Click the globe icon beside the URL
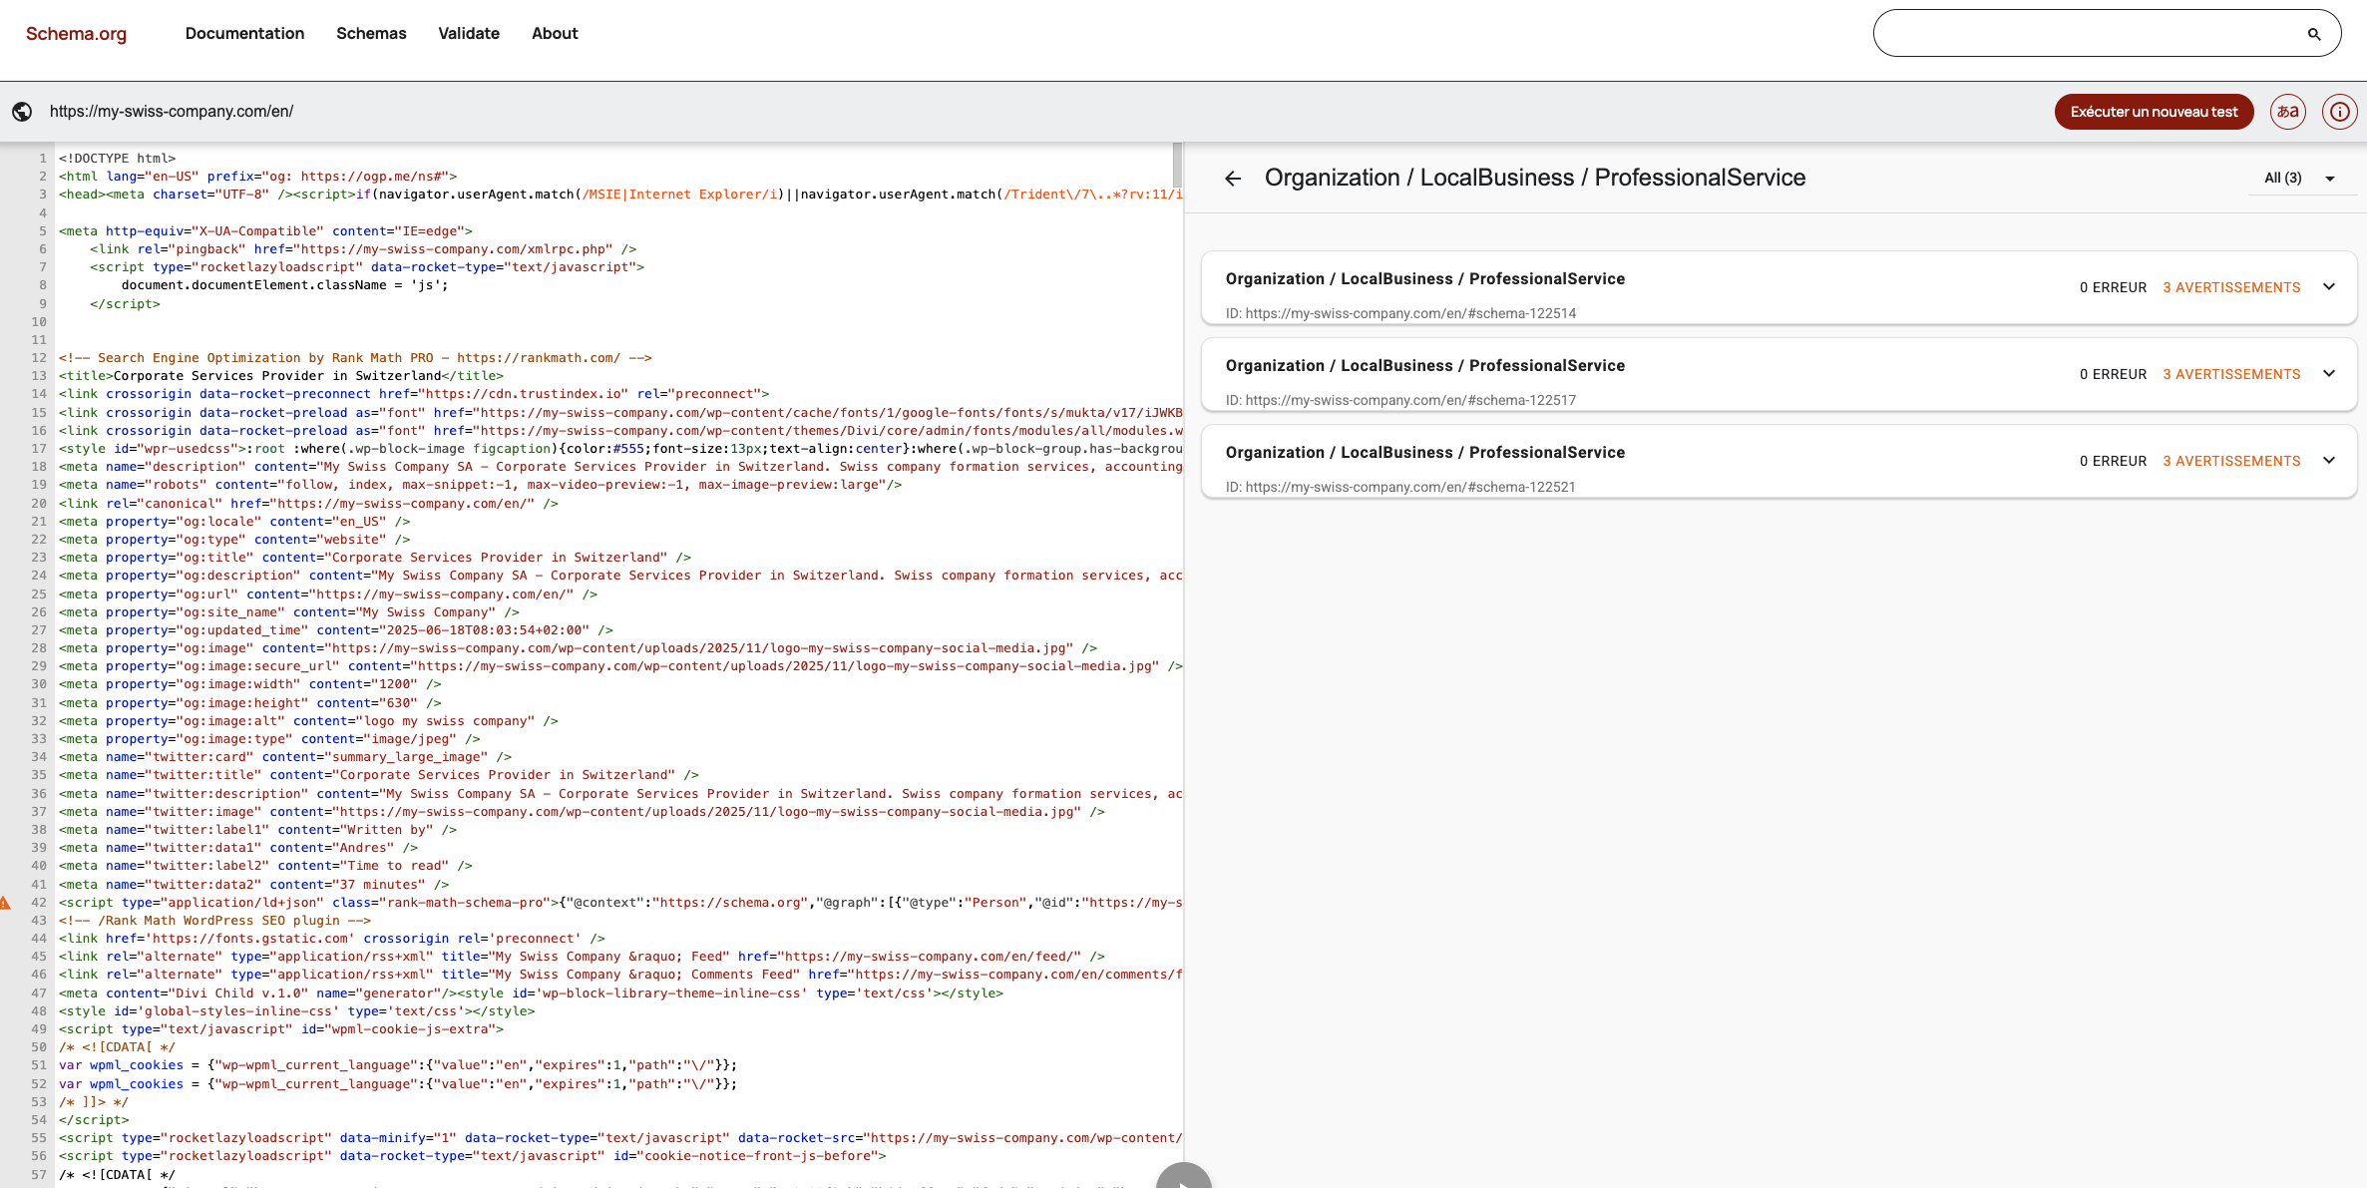Image resolution: width=2367 pixels, height=1188 pixels. [22, 112]
